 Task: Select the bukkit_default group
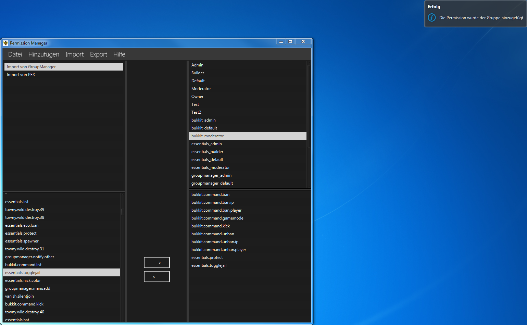coord(248,128)
